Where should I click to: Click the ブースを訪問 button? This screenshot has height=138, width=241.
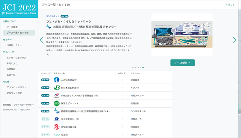(x=182, y=63)
